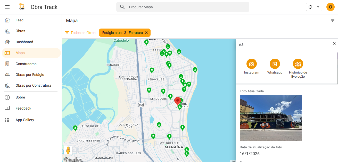Viewport: 338px width, 162px height.
Task: Open Todos os filtros panel
Action: pyautogui.click(x=80, y=33)
